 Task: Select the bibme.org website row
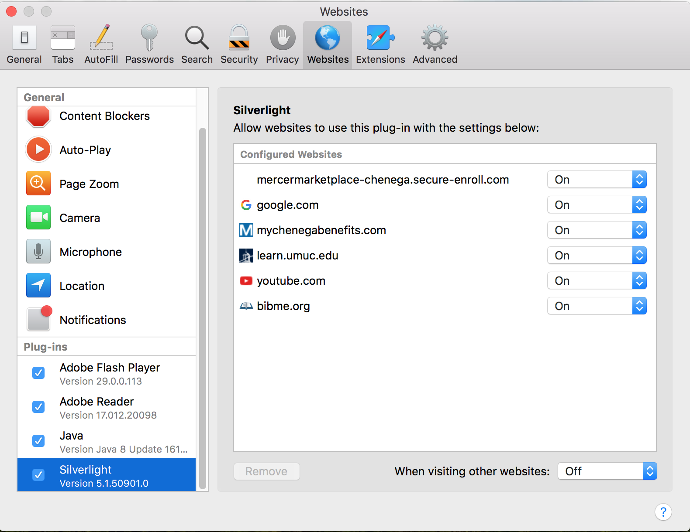[445, 306]
